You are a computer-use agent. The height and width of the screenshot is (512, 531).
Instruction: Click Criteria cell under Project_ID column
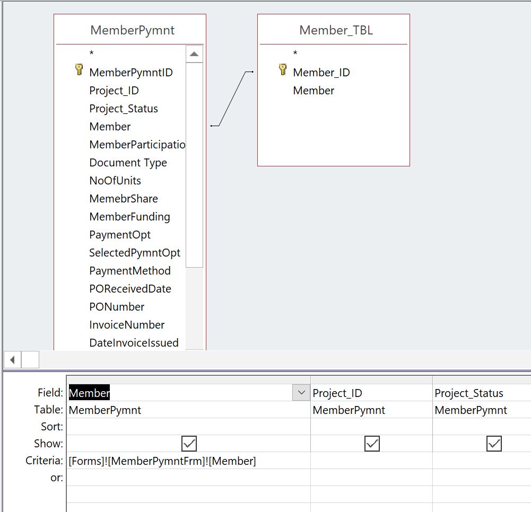(371, 461)
